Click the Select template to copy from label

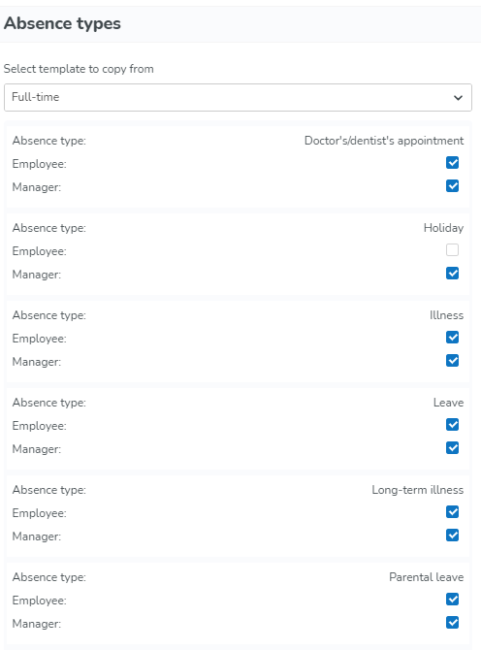(79, 69)
